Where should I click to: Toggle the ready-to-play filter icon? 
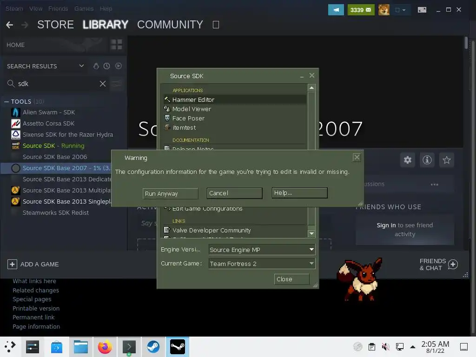[119, 66]
